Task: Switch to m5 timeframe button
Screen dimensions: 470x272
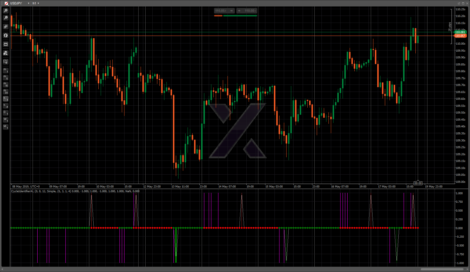Action: (6, 77)
